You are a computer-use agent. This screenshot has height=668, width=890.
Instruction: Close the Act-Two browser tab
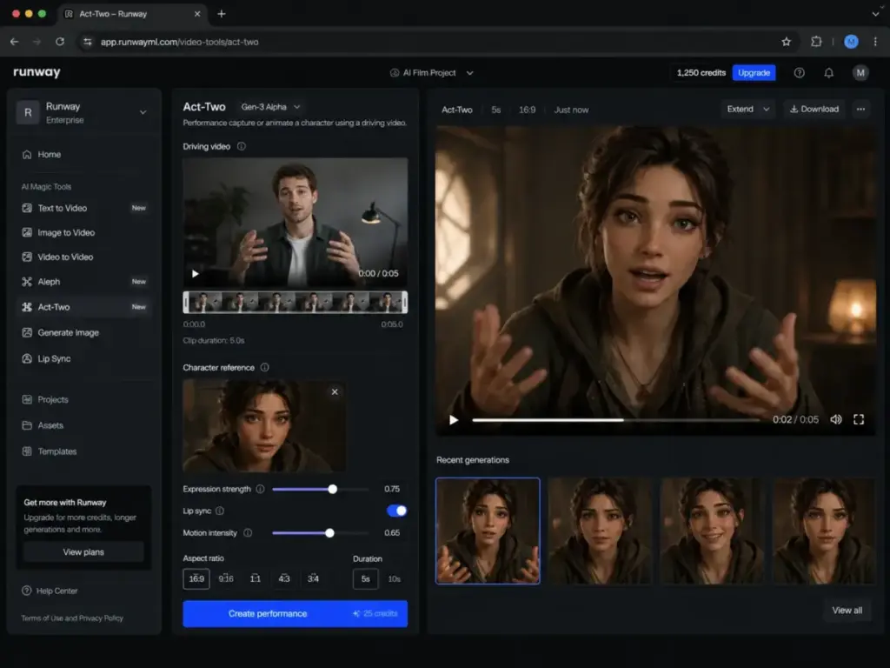(x=197, y=14)
